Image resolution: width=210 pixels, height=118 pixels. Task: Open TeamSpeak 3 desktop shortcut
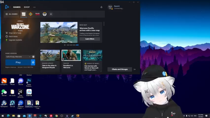pyautogui.click(x=4, y=104)
